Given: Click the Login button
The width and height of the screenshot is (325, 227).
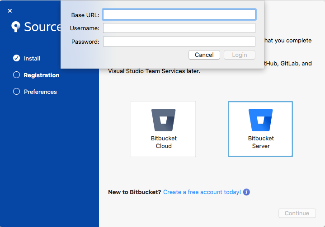Looking at the screenshot, I should [240, 55].
